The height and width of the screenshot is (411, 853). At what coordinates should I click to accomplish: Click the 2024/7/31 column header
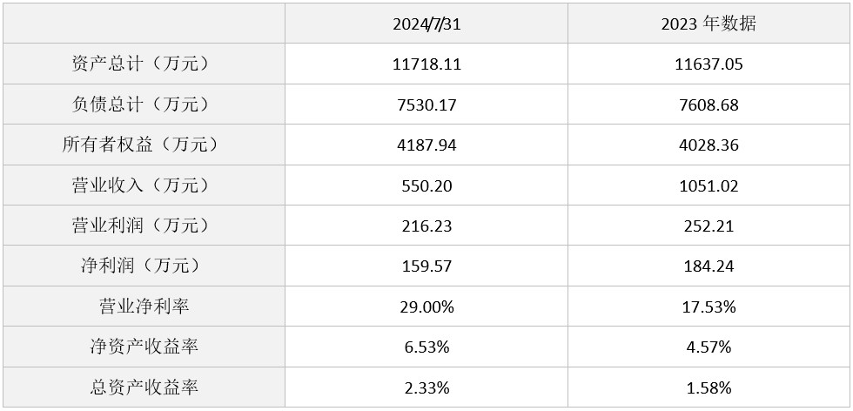click(x=426, y=24)
